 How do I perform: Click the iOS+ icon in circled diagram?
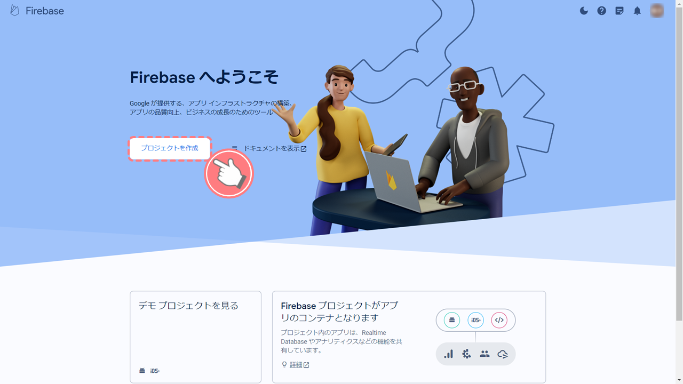[x=475, y=320]
